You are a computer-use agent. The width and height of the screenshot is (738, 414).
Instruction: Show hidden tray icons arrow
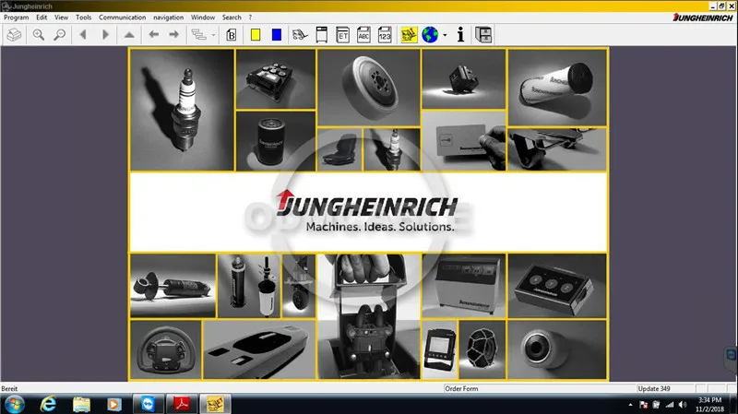coord(630,405)
